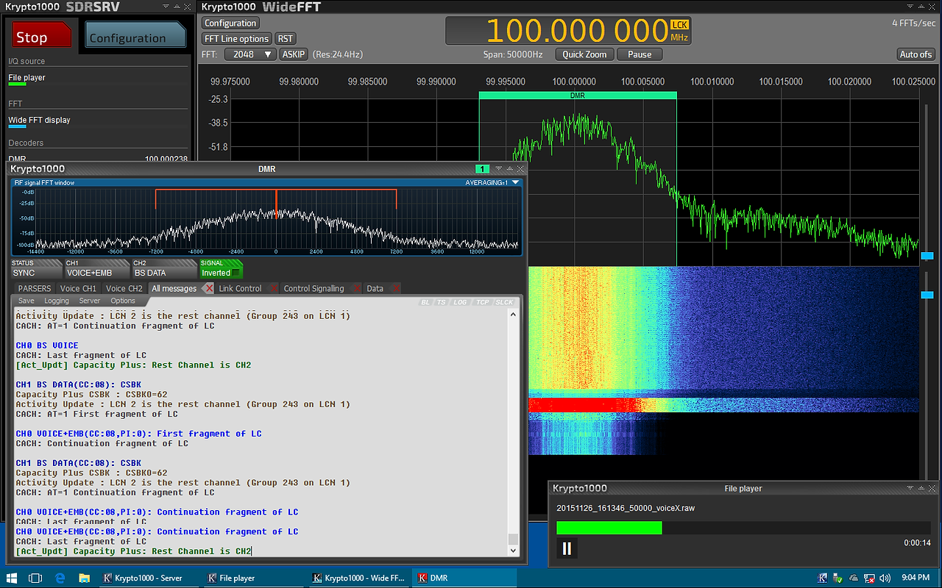The image size is (942, 588).
Task: Switch to the PARSERS tab
Action: point(35,289)
